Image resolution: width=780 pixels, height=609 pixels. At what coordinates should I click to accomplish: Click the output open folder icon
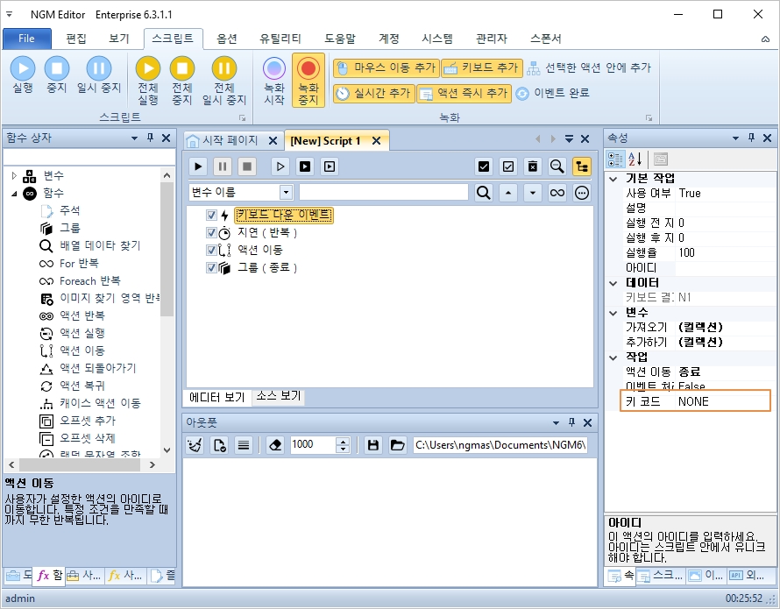tap(397, 445)
